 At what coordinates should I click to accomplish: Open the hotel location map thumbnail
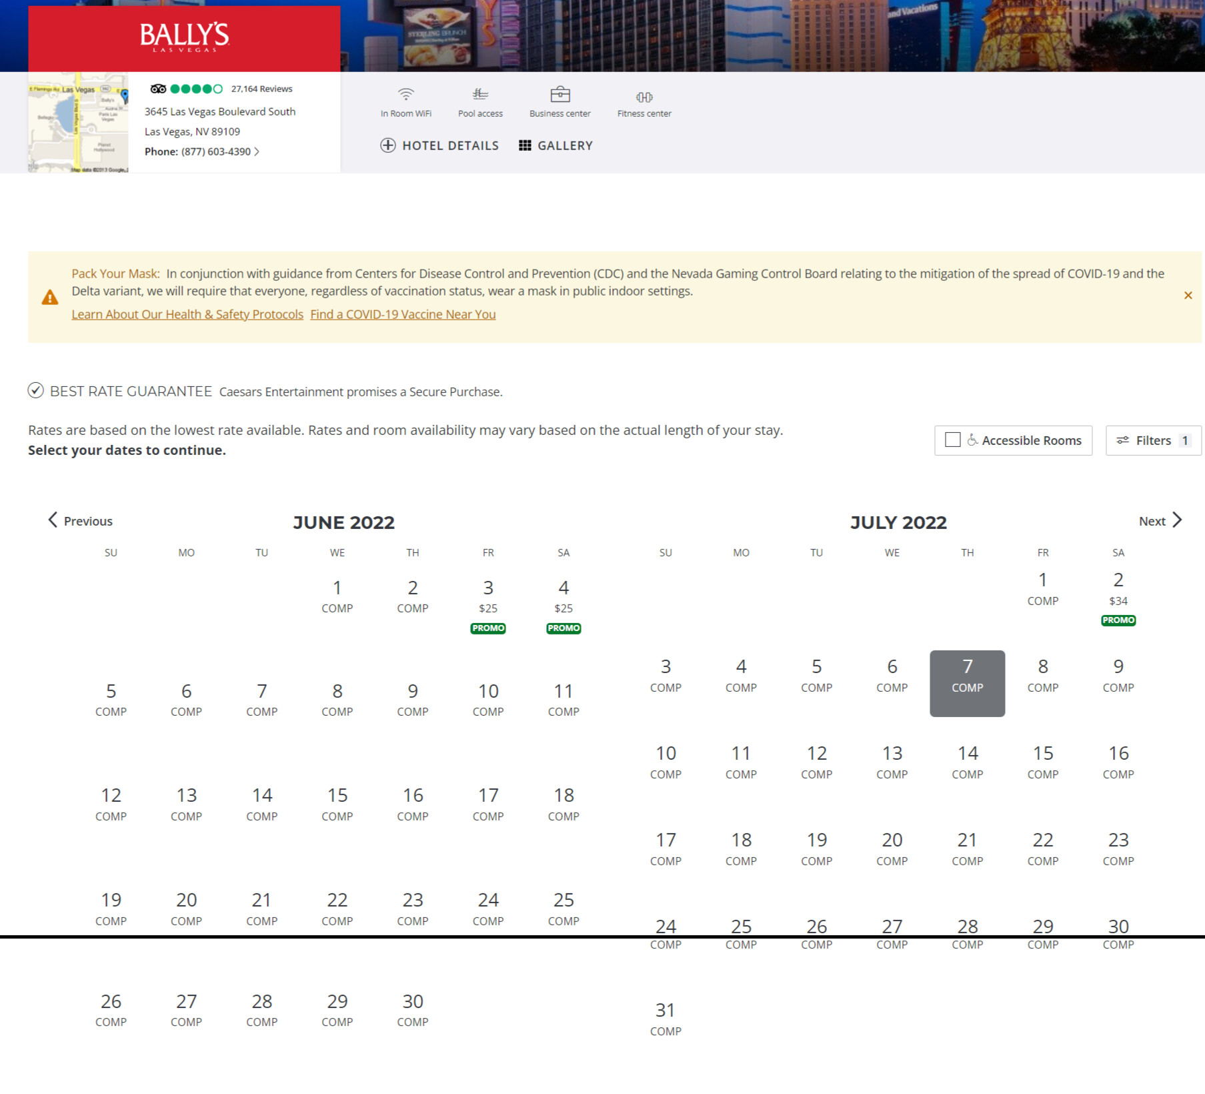pos(78,123)
